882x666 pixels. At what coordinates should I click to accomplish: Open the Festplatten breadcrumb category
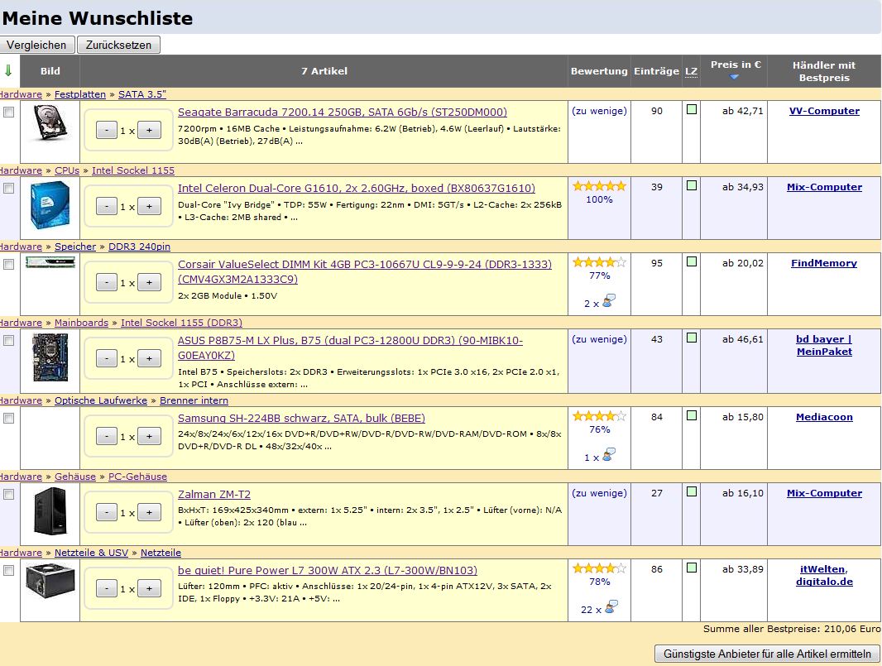coord(80,94)
